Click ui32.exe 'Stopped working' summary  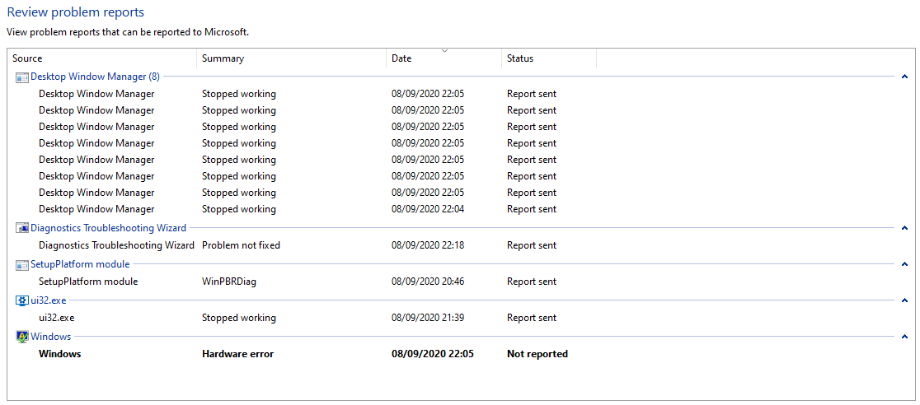[x=239, y=319]
